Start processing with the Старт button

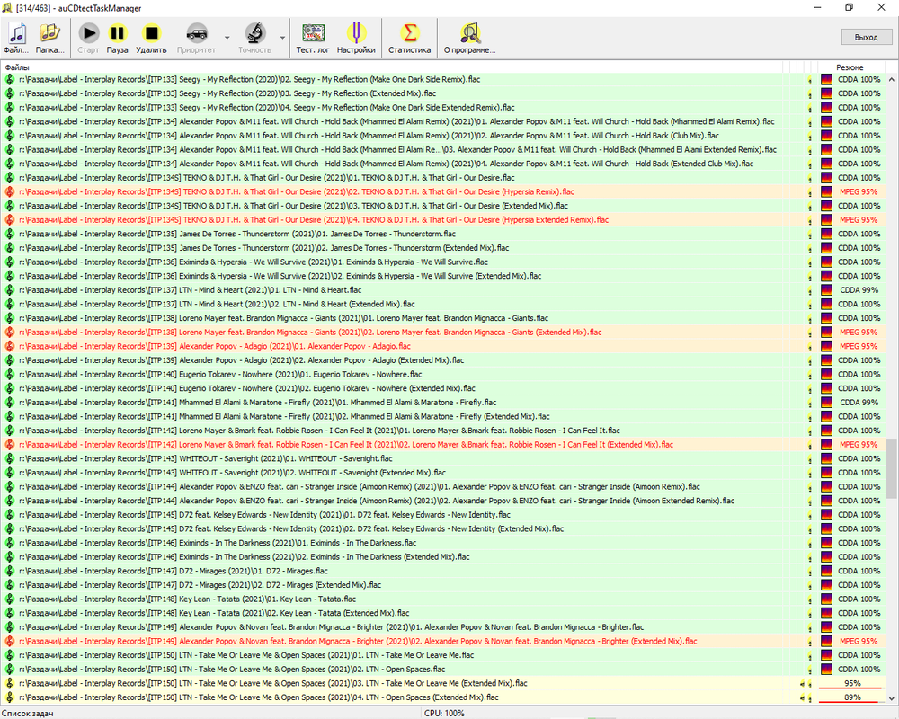click(x=88, y=38)
